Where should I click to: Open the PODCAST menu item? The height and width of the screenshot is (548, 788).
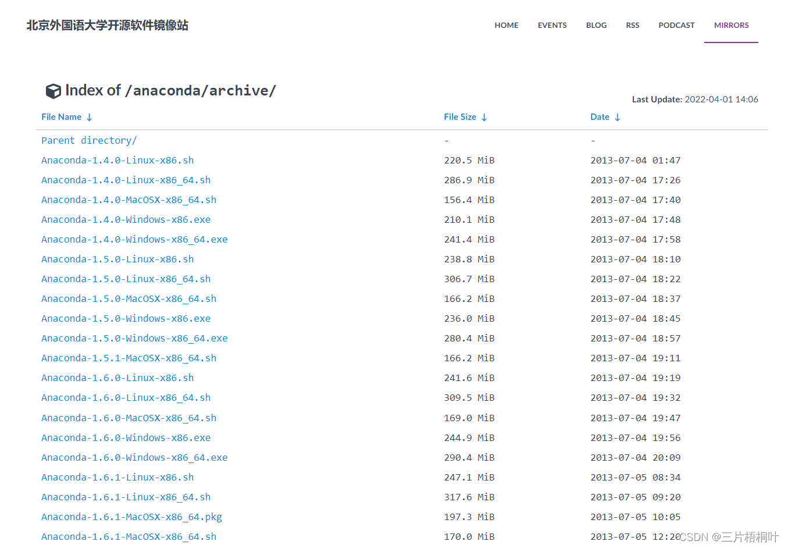coord(676,26)
